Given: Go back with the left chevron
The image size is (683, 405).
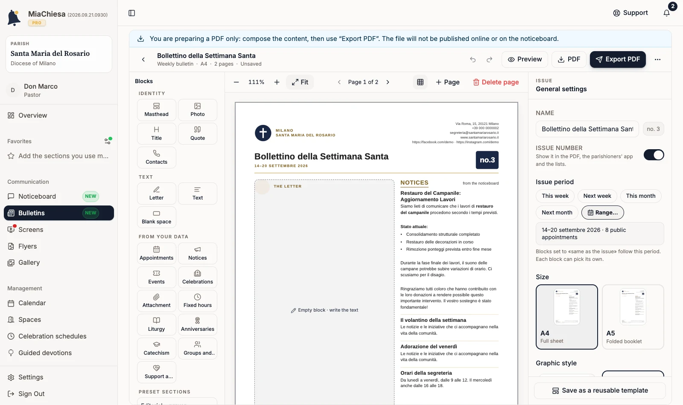Looking at the screenshot, I should [x=143, y=60].
